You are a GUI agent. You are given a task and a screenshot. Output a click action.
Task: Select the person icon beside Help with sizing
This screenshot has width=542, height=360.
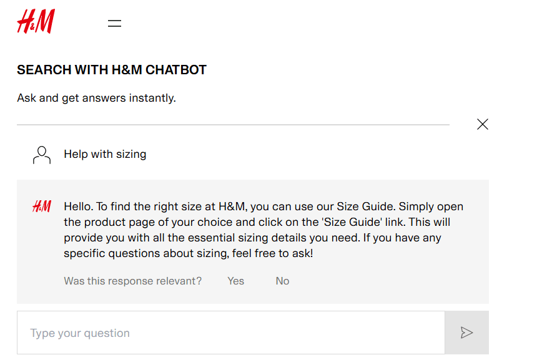click(41, 154)
